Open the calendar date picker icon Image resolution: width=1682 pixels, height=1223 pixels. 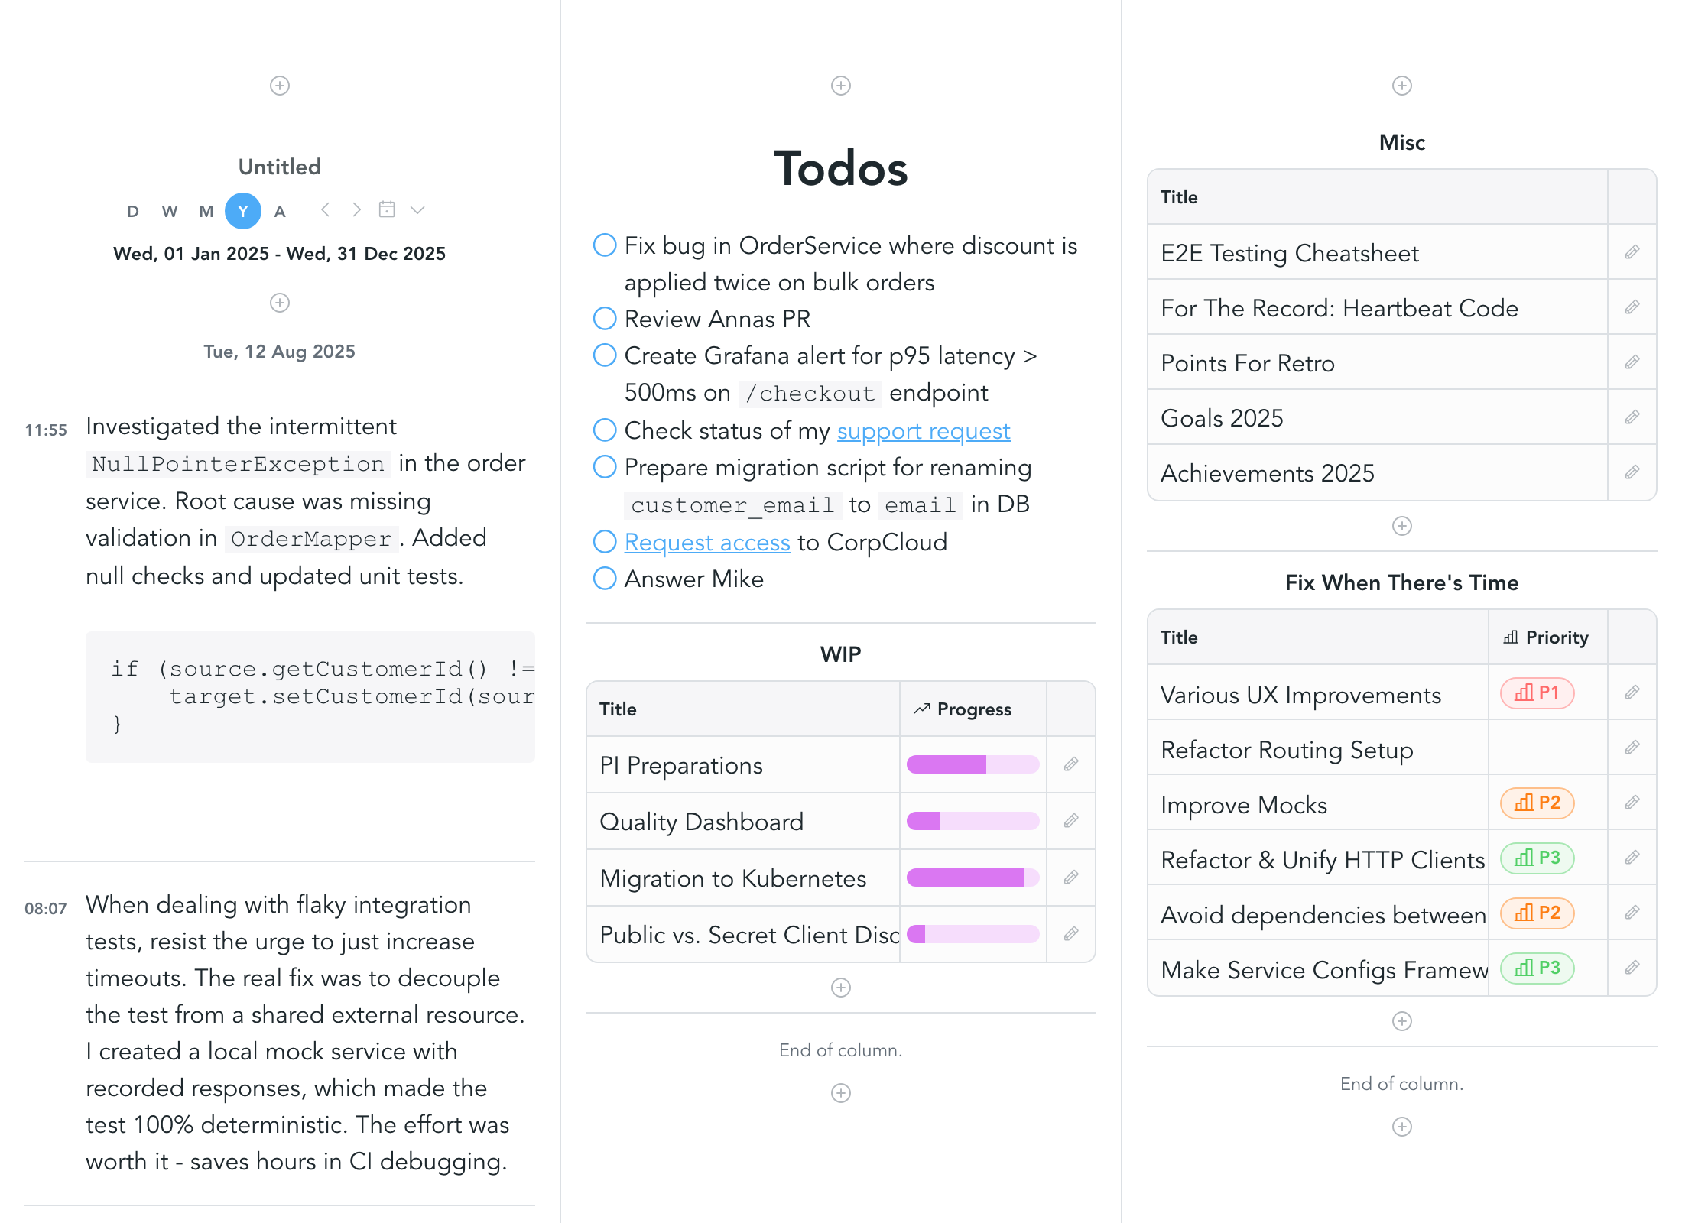tap(388, 210)
